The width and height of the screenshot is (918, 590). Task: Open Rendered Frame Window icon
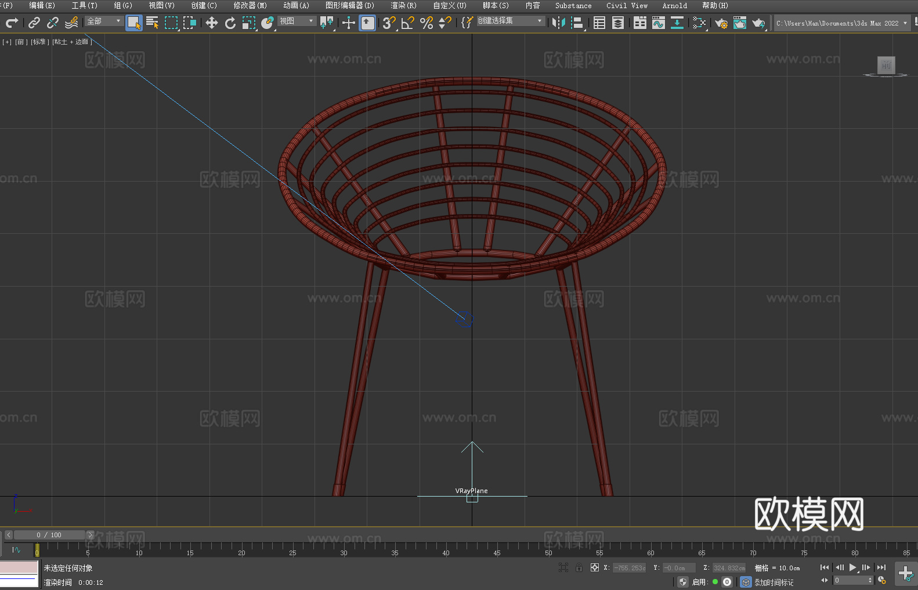pyautogui.click(x=740, y=23)
